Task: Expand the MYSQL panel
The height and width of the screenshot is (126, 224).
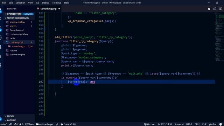Action: click(x=10, y=116)
